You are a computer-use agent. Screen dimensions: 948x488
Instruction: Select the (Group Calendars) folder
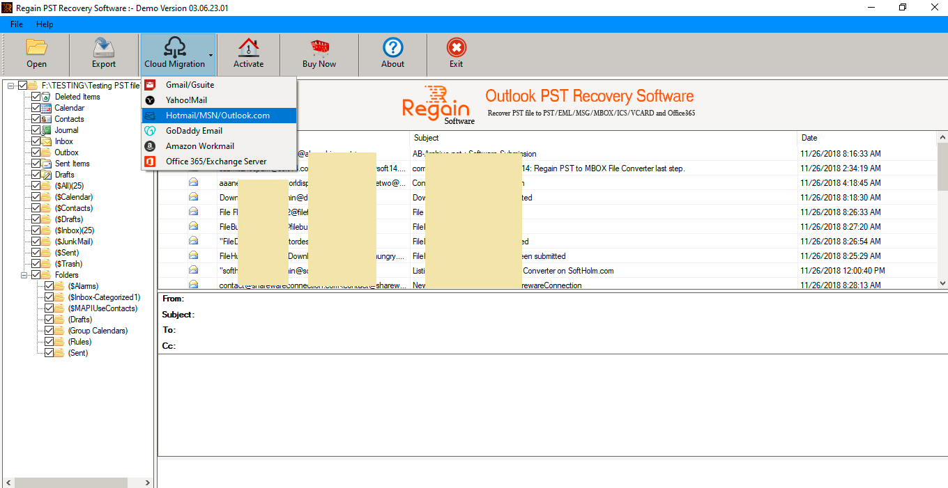(x=98, y=331)
